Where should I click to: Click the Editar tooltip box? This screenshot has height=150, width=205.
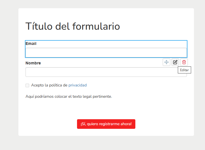(184, 70)
